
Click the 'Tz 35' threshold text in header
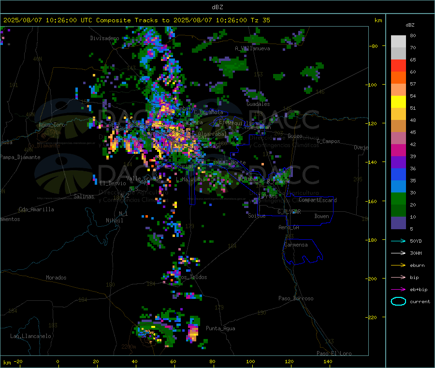pos(260,20)
